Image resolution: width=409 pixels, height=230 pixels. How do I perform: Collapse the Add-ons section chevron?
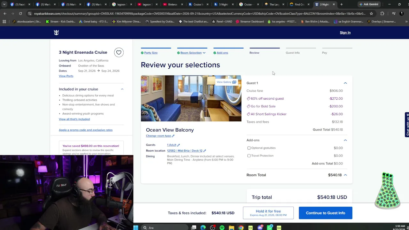[x=345, y=140]
